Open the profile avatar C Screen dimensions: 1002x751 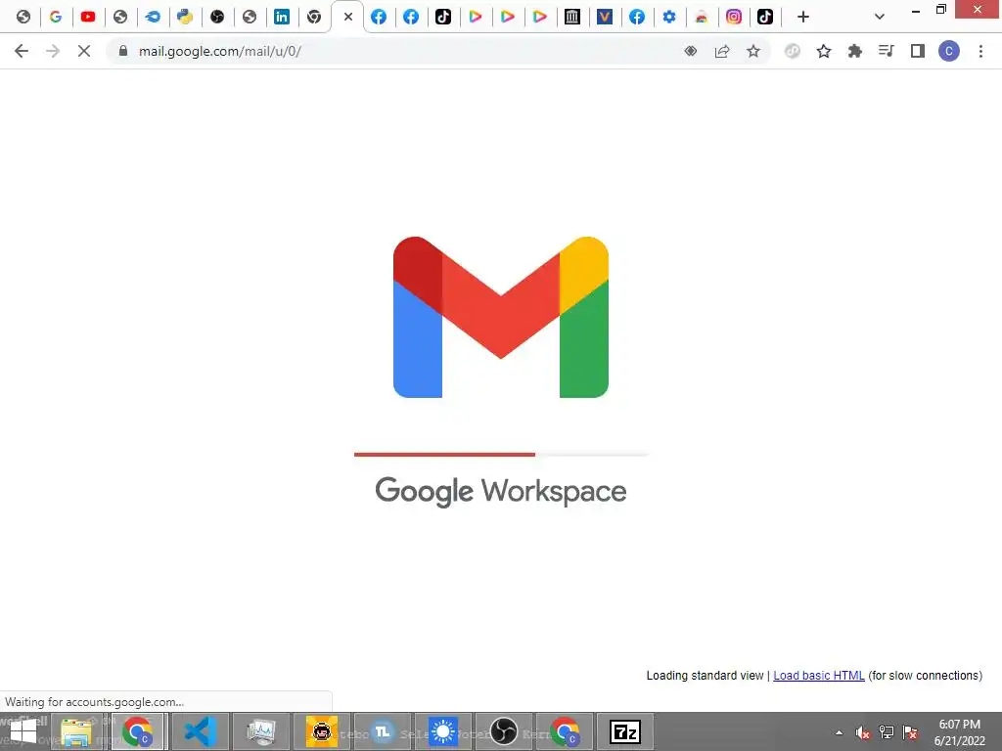point(949,51)
